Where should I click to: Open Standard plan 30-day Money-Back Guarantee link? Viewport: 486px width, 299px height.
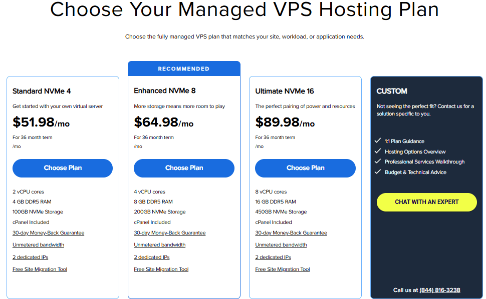48,232
